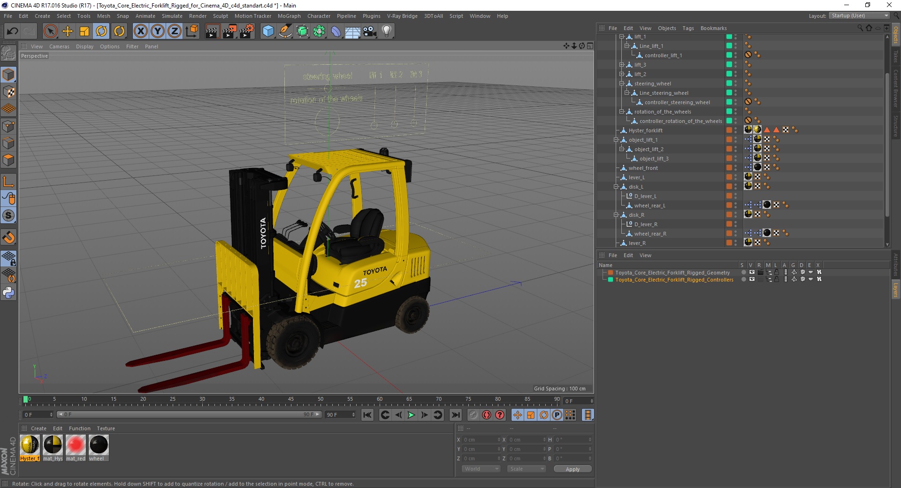901x488 pixels.
Task: Enable snapping with the S icon
Action: tap(8, 216)
